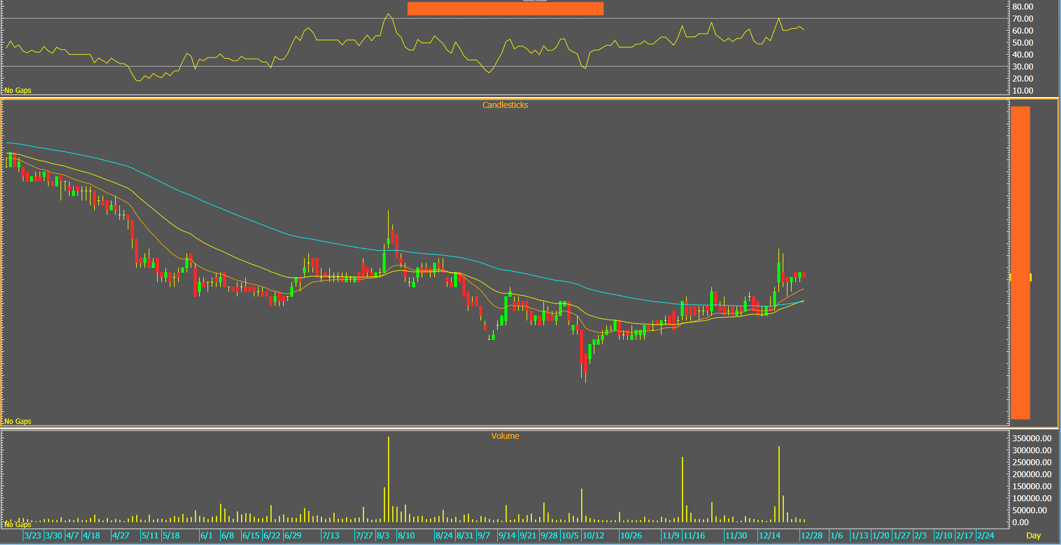Screen dimensions: 1061x545
Task: Click the 6/1 date label
Action: pyautogui.click(x=206, y=535)
